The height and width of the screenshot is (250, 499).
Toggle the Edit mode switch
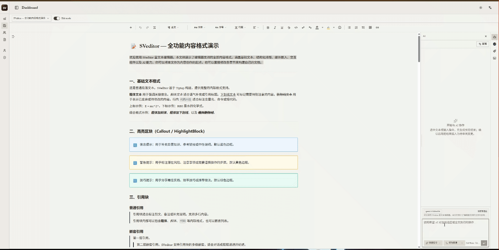[x=57, y=18]
